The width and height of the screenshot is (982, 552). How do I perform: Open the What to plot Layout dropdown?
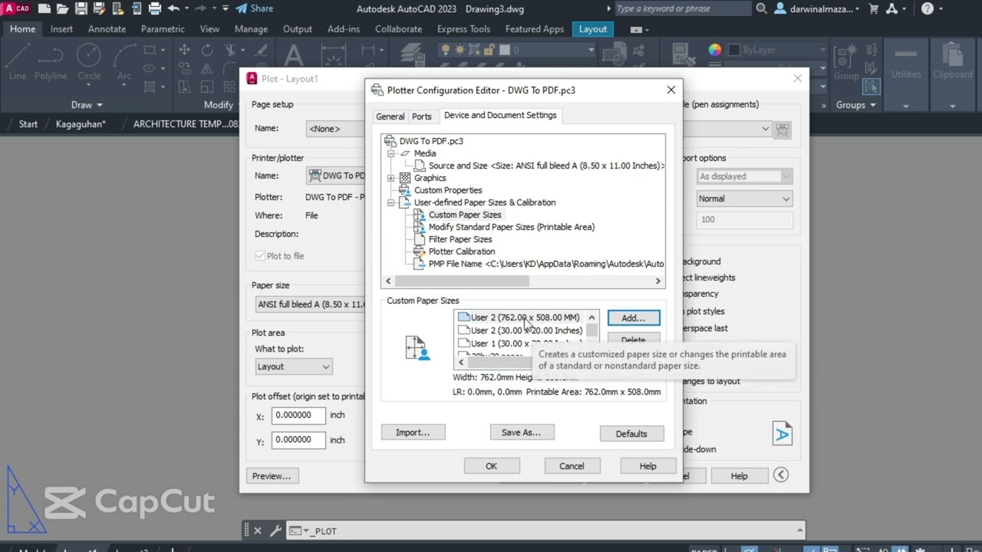point(294,366)
